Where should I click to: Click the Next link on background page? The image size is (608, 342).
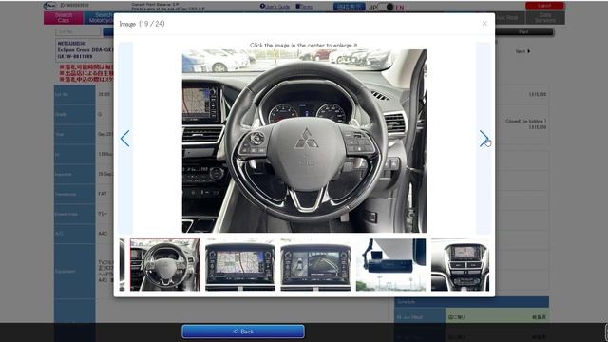522,51
